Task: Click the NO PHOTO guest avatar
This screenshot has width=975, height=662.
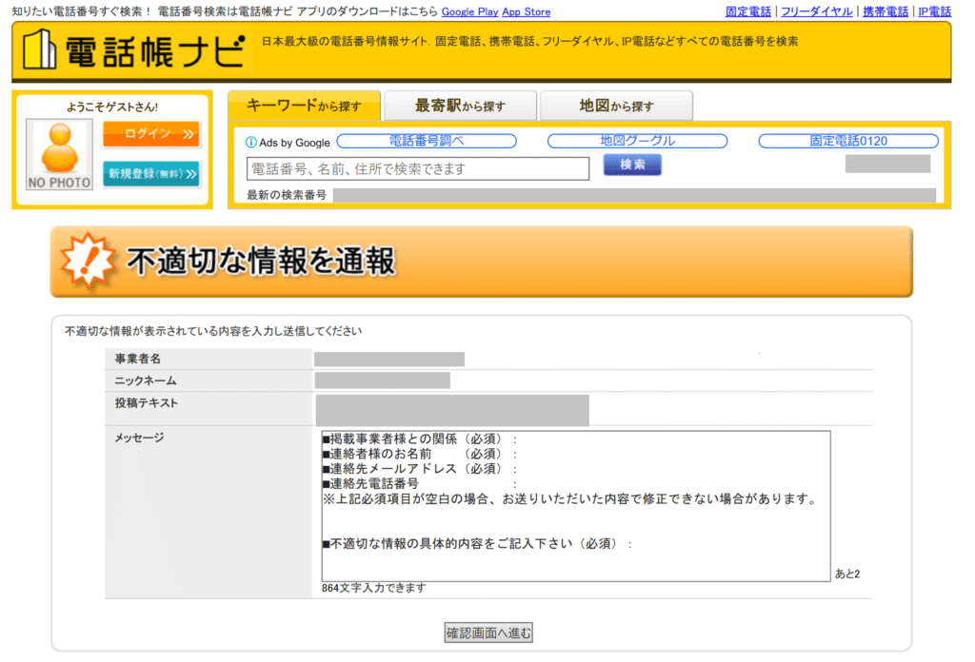Action: tap(59, 154)
